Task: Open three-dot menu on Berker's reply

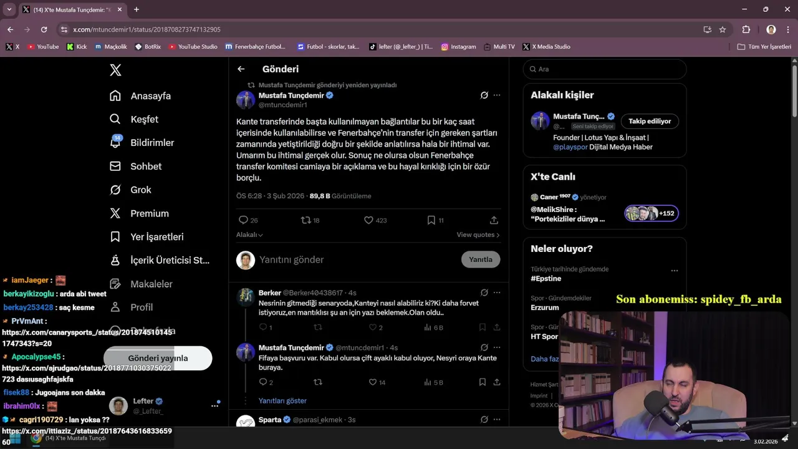Action: pos(497,292)
